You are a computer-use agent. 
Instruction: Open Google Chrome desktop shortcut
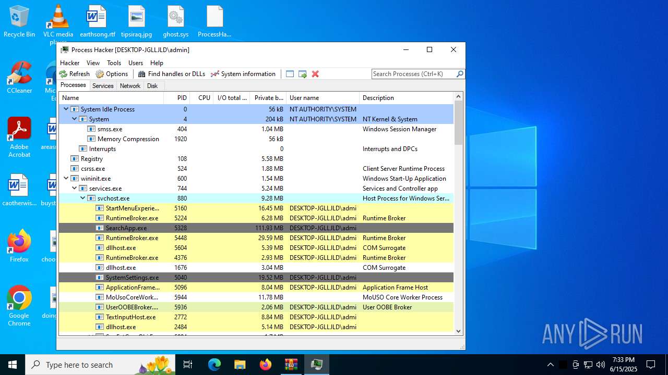(19, 306)
